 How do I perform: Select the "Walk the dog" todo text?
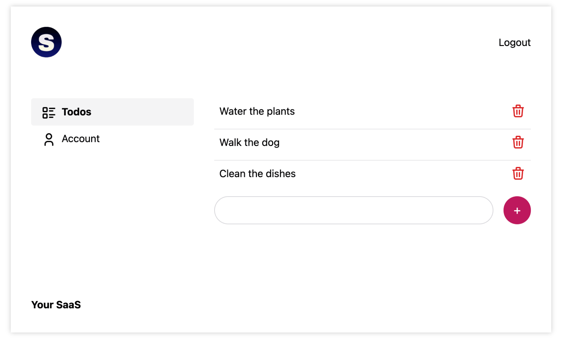point(249,143)
